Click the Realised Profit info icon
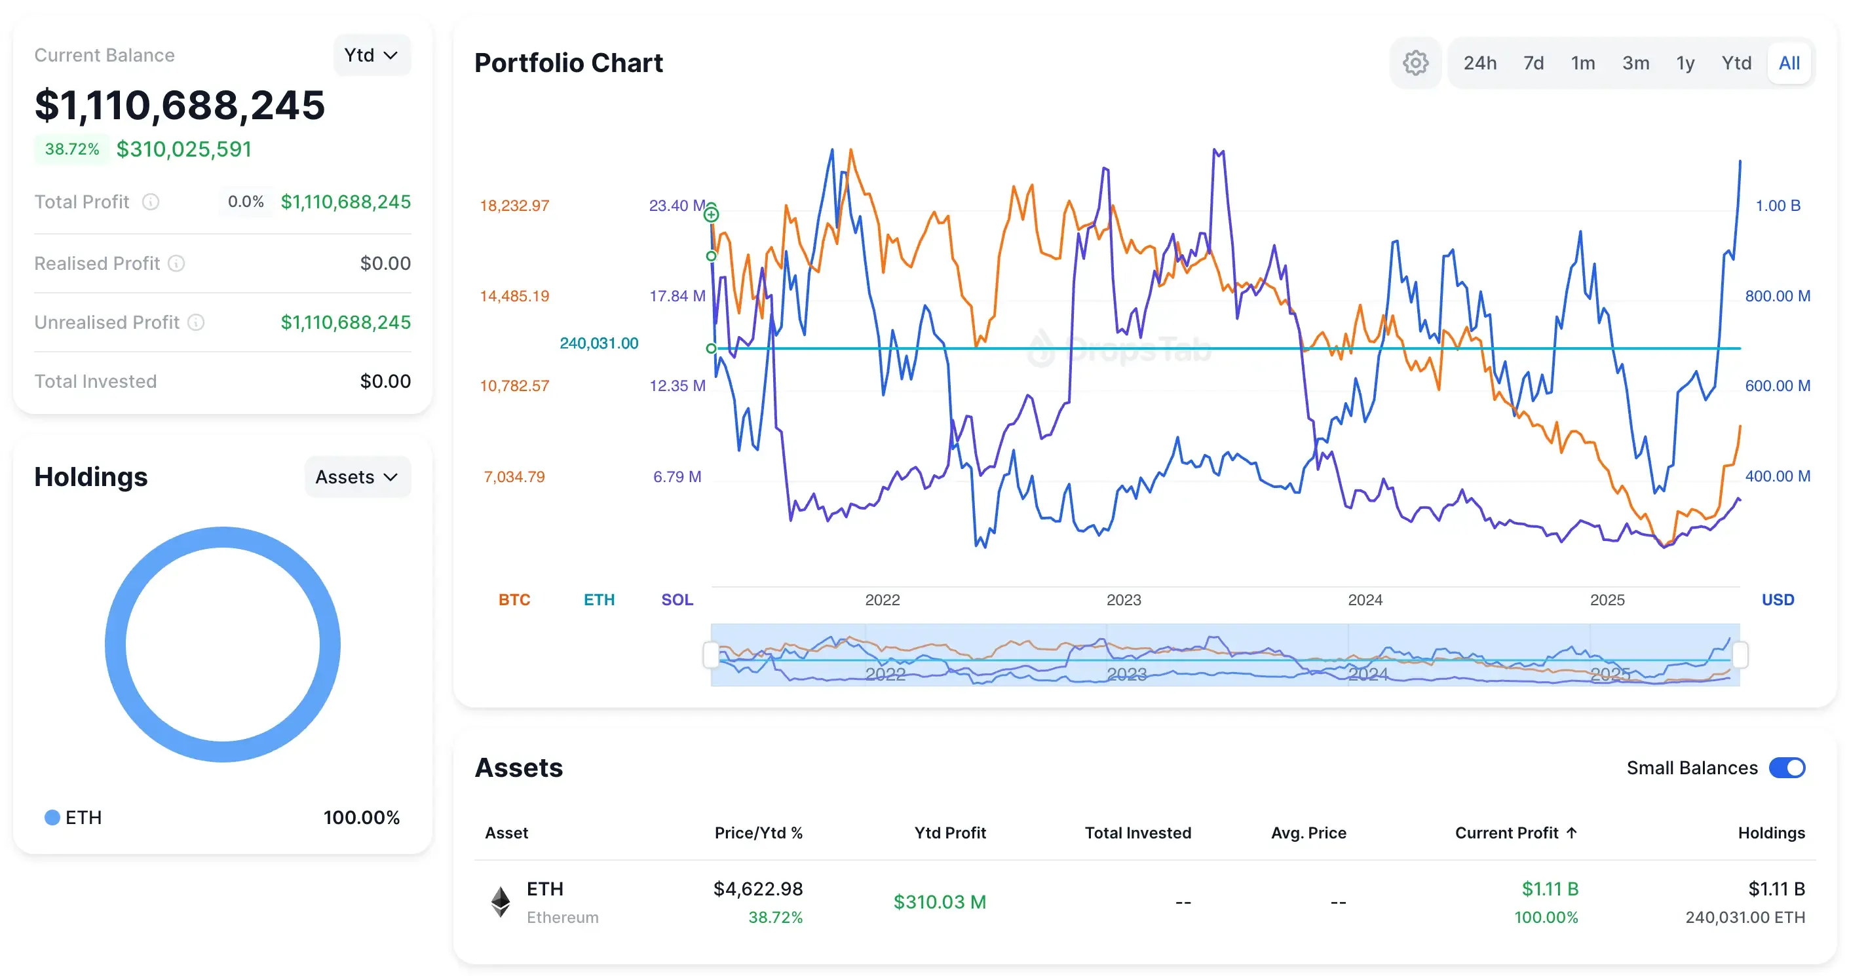Image resolution: width=1849 pixels, height=976 pixels. pyautogui.click(x=176, y=264)
